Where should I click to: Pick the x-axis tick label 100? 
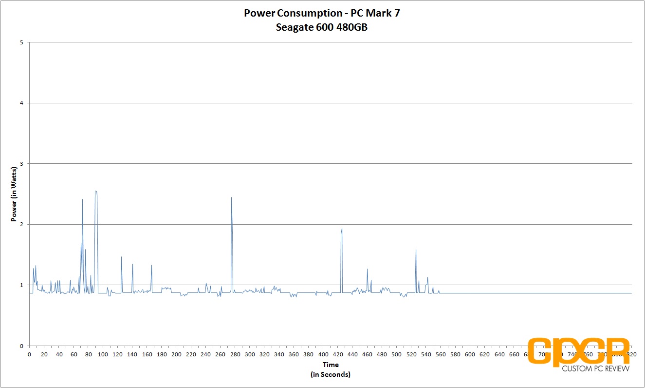(x=103, y=354)
